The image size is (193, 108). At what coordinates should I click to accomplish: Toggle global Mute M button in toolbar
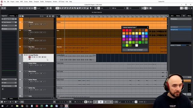tap(19, 8)
